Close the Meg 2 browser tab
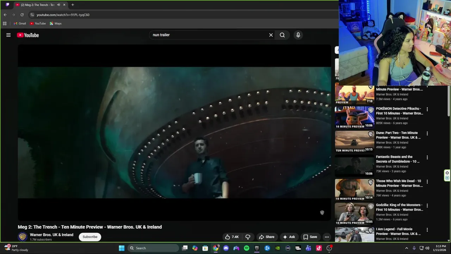The height and width of the screenshot is (254, 451). 64,5
